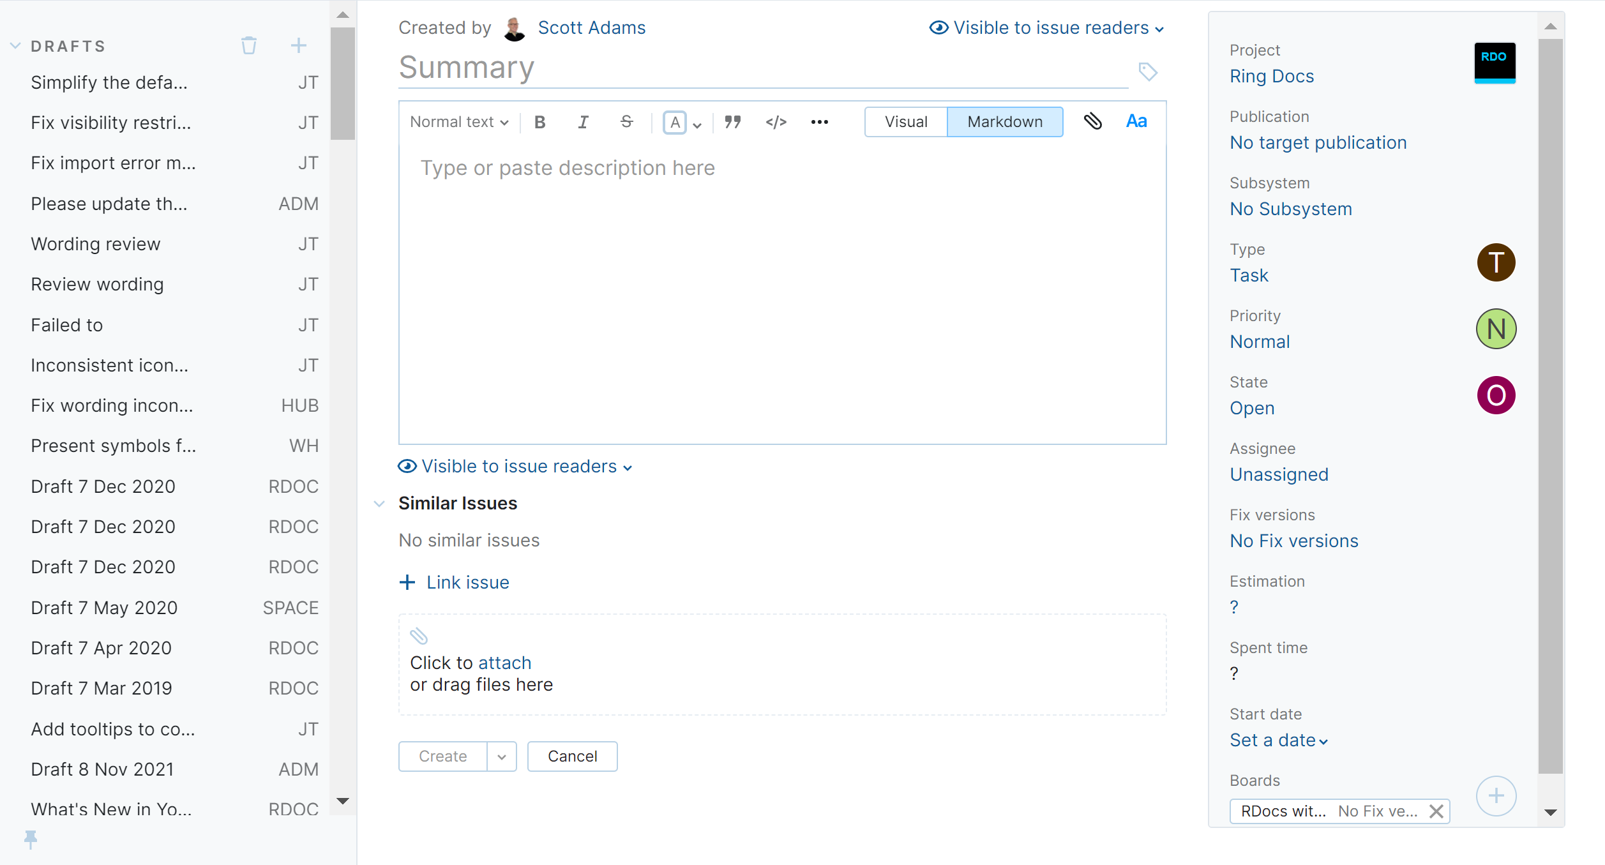Create a new draft with the plus icon

298,45
